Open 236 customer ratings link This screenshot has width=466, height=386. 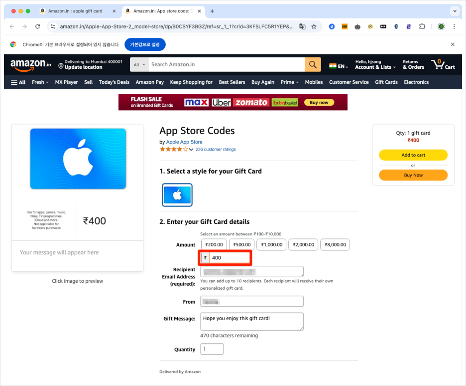tap(216, 150)
